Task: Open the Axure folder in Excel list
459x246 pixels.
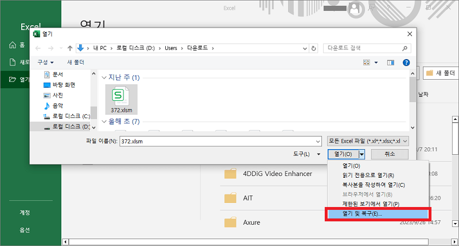Action: coord(242,222)
